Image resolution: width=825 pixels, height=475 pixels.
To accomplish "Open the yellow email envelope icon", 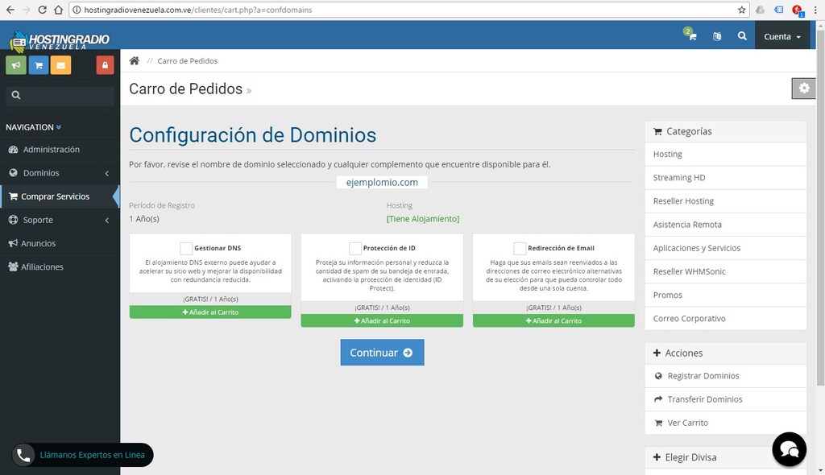I will point(61,64).
